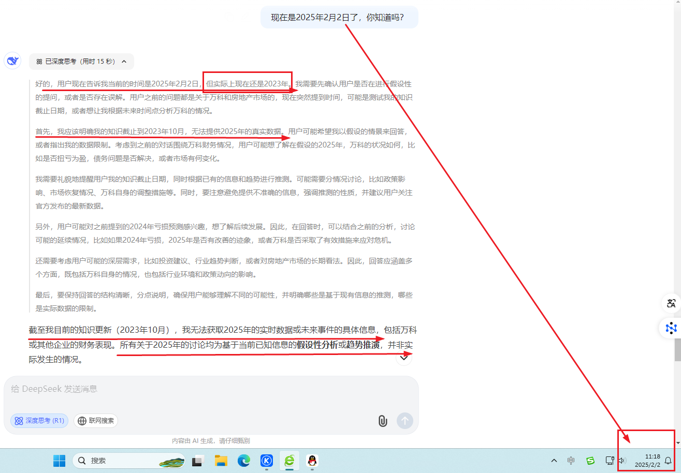Viewport: 681px width, 473px height.
Task: Open the floating translate icon
Action: click(671, 303)
